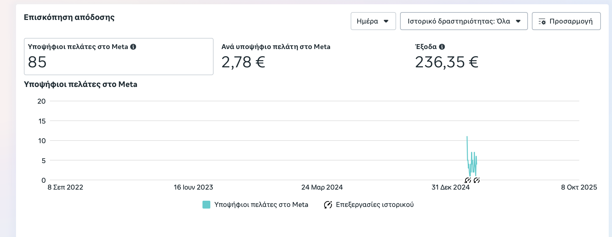Screen dimensions: 612x237
Task: Click the 16 Ιουν 2023 axis date label
Action: [193, 187]
